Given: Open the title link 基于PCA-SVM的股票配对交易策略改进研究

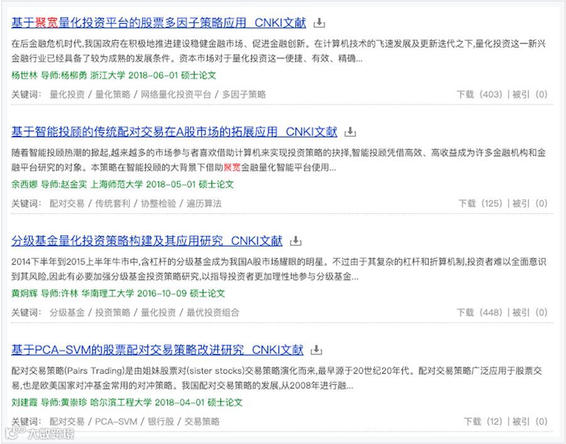Looking at the screenshot, I should coord(157,350).
